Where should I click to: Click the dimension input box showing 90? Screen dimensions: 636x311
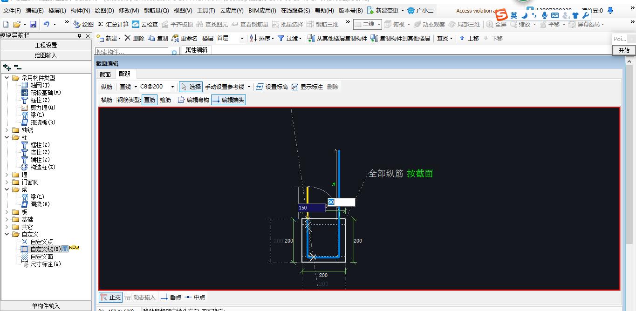pyautogui.click(x=341, y=202)
